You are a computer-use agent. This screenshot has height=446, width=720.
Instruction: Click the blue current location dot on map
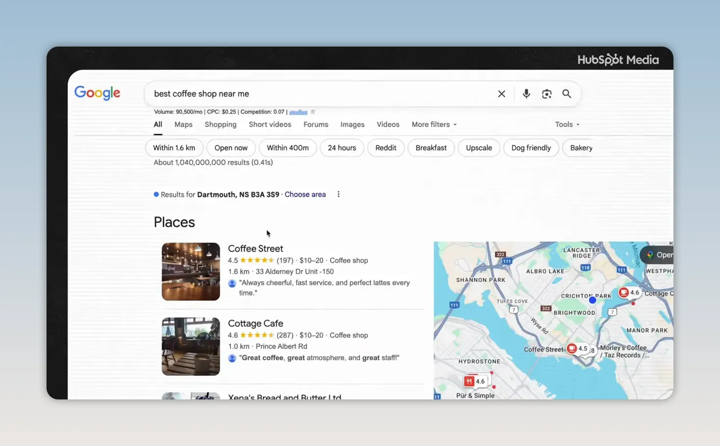click(x=592, y=299)
